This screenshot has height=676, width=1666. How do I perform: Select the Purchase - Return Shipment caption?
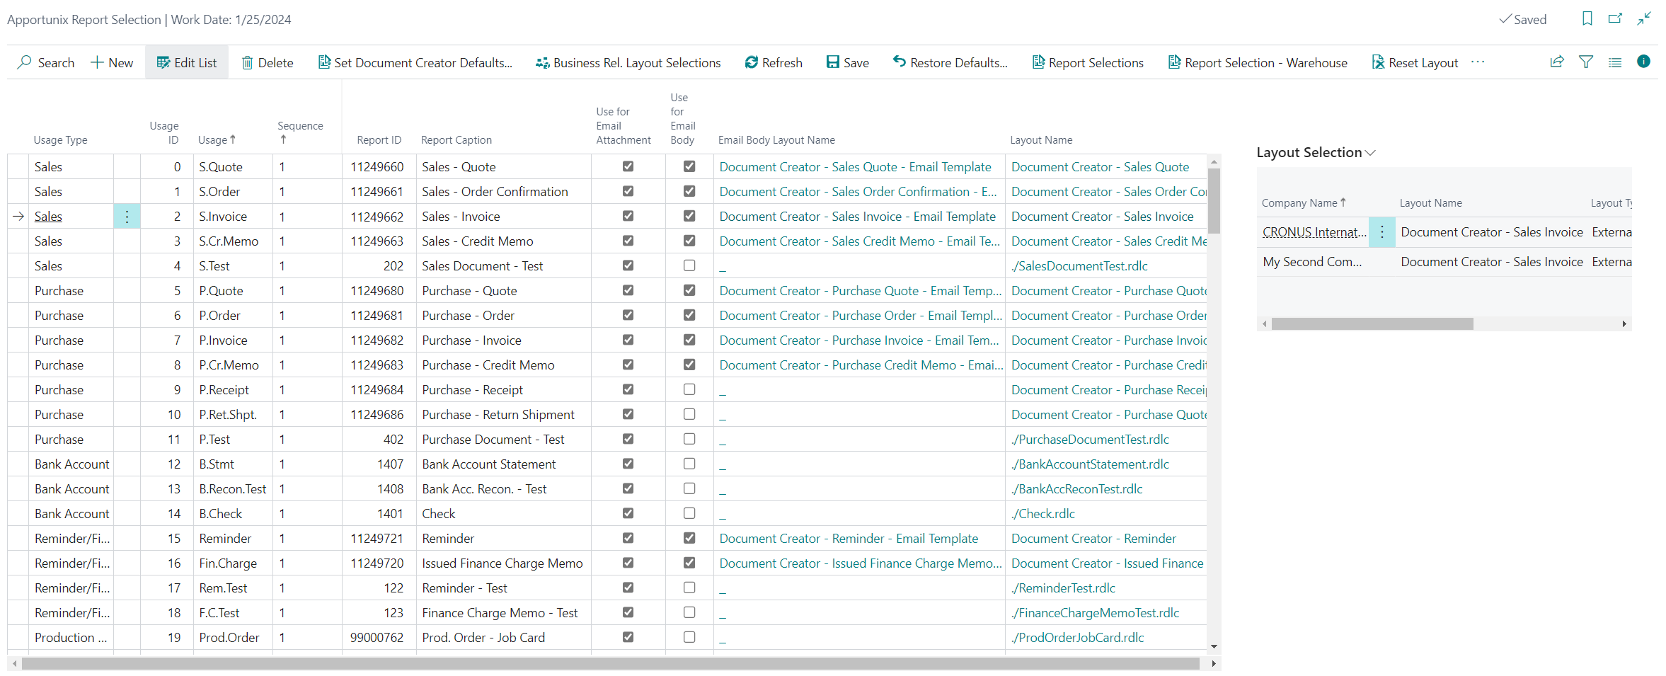(498, 415)
